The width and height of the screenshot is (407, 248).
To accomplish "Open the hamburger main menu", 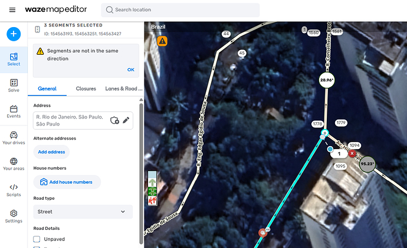I will tap(12, 10).
